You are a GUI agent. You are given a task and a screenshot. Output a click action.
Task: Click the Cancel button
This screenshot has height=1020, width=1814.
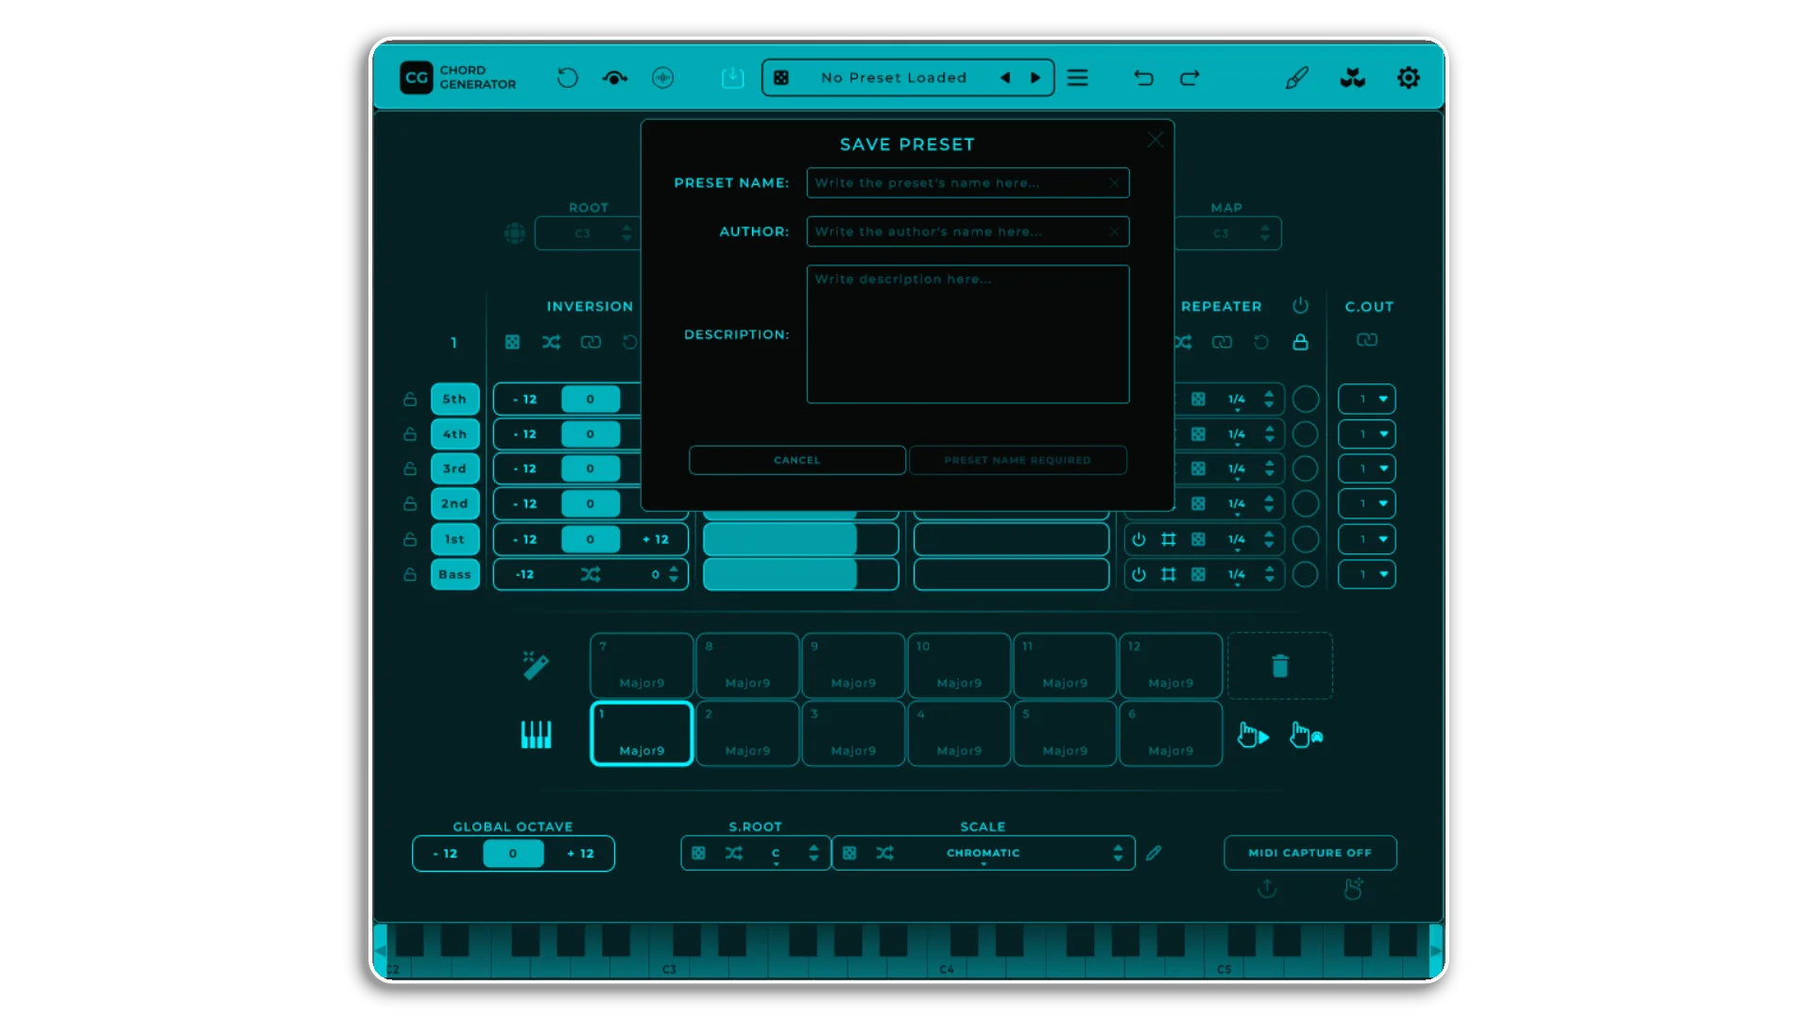pyautogui.click(x=797, y=460)
